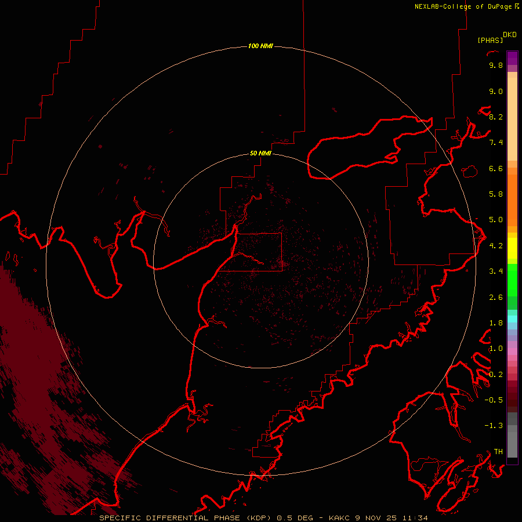522x522 pixels.
Task: Click the 6.6 value on the color scale
Action: [x=496, y=168]
